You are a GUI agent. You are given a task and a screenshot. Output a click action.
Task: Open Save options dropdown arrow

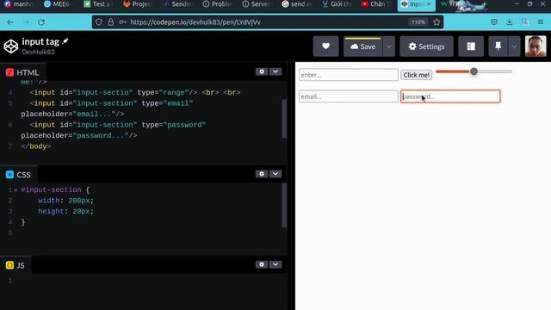point(389,46)
